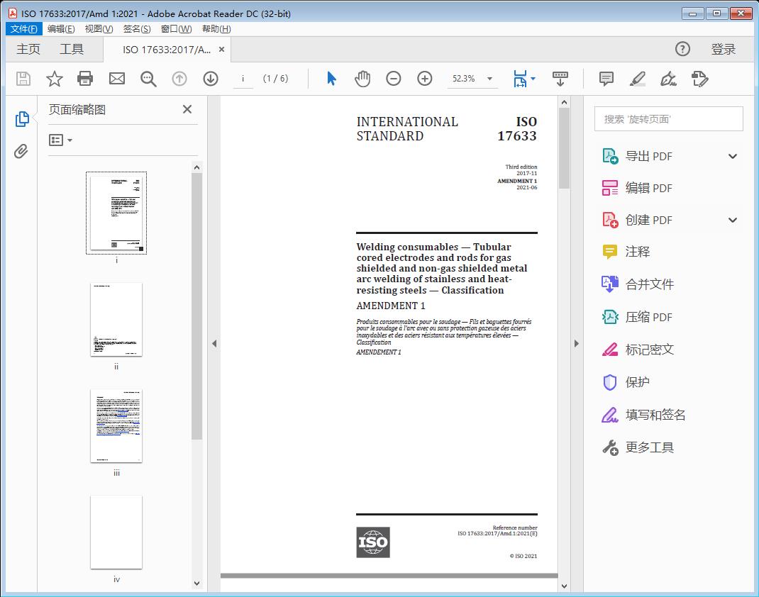The height and width of the screenshot is (597, 759).
Task: Select page iii thumbnail
Action: click(116, 426)
